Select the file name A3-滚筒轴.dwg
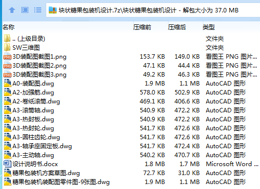Image resolution: width=260 pixels, height=189 pixels. point(33,110)
